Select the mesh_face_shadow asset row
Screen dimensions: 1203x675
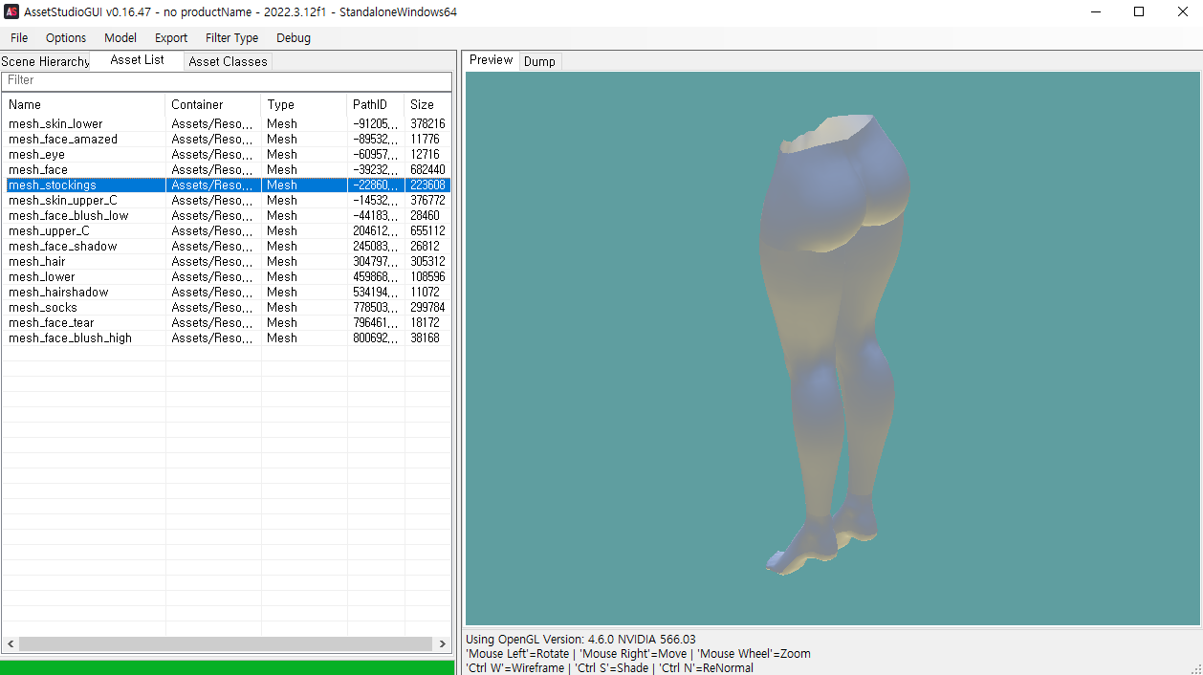tap(227, 247)
